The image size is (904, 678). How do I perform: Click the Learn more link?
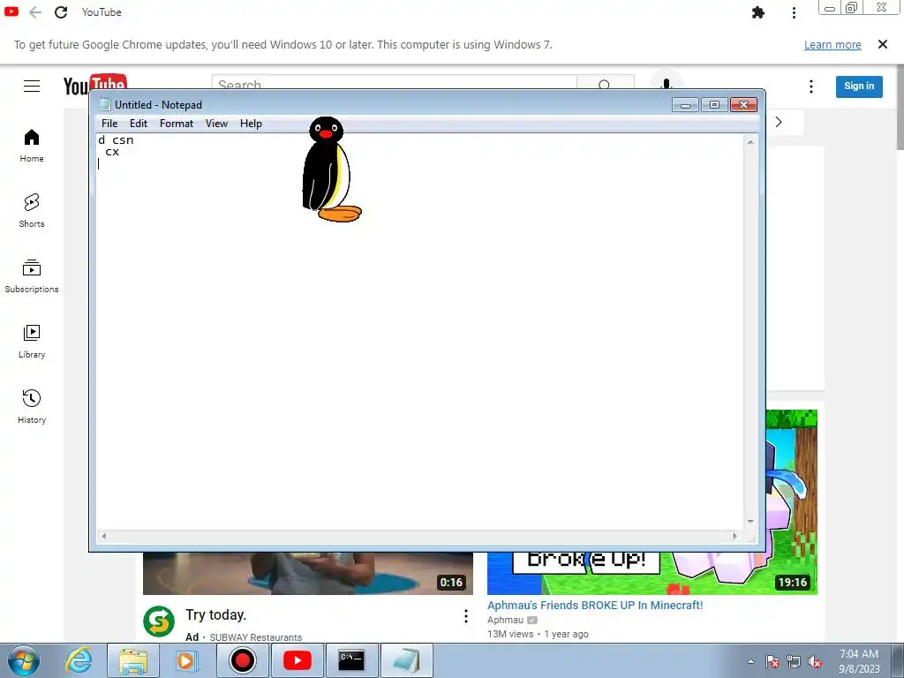coord(832,44)
